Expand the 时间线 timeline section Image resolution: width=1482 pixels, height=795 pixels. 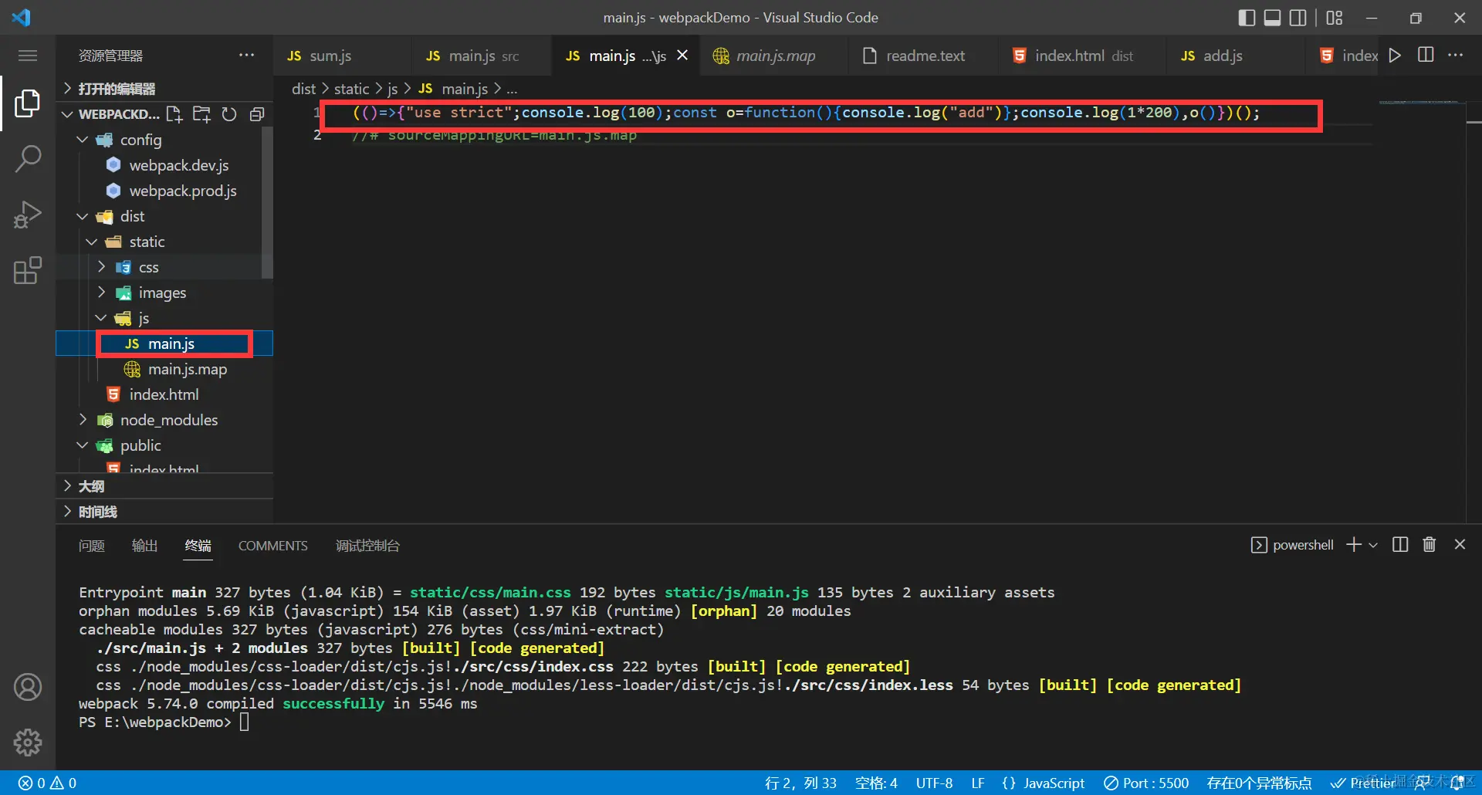click(x=164, y=512)
